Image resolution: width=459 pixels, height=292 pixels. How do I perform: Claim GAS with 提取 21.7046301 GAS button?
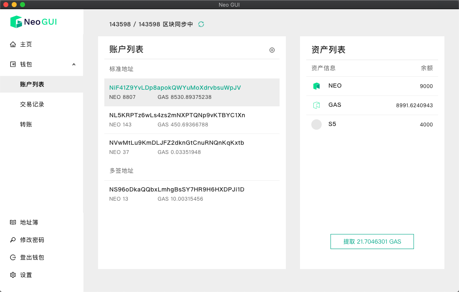(372, 242)
